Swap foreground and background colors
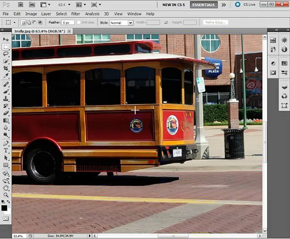Image resolution: width=290 pixels, height=239 pixels. (x=9, y=201)
